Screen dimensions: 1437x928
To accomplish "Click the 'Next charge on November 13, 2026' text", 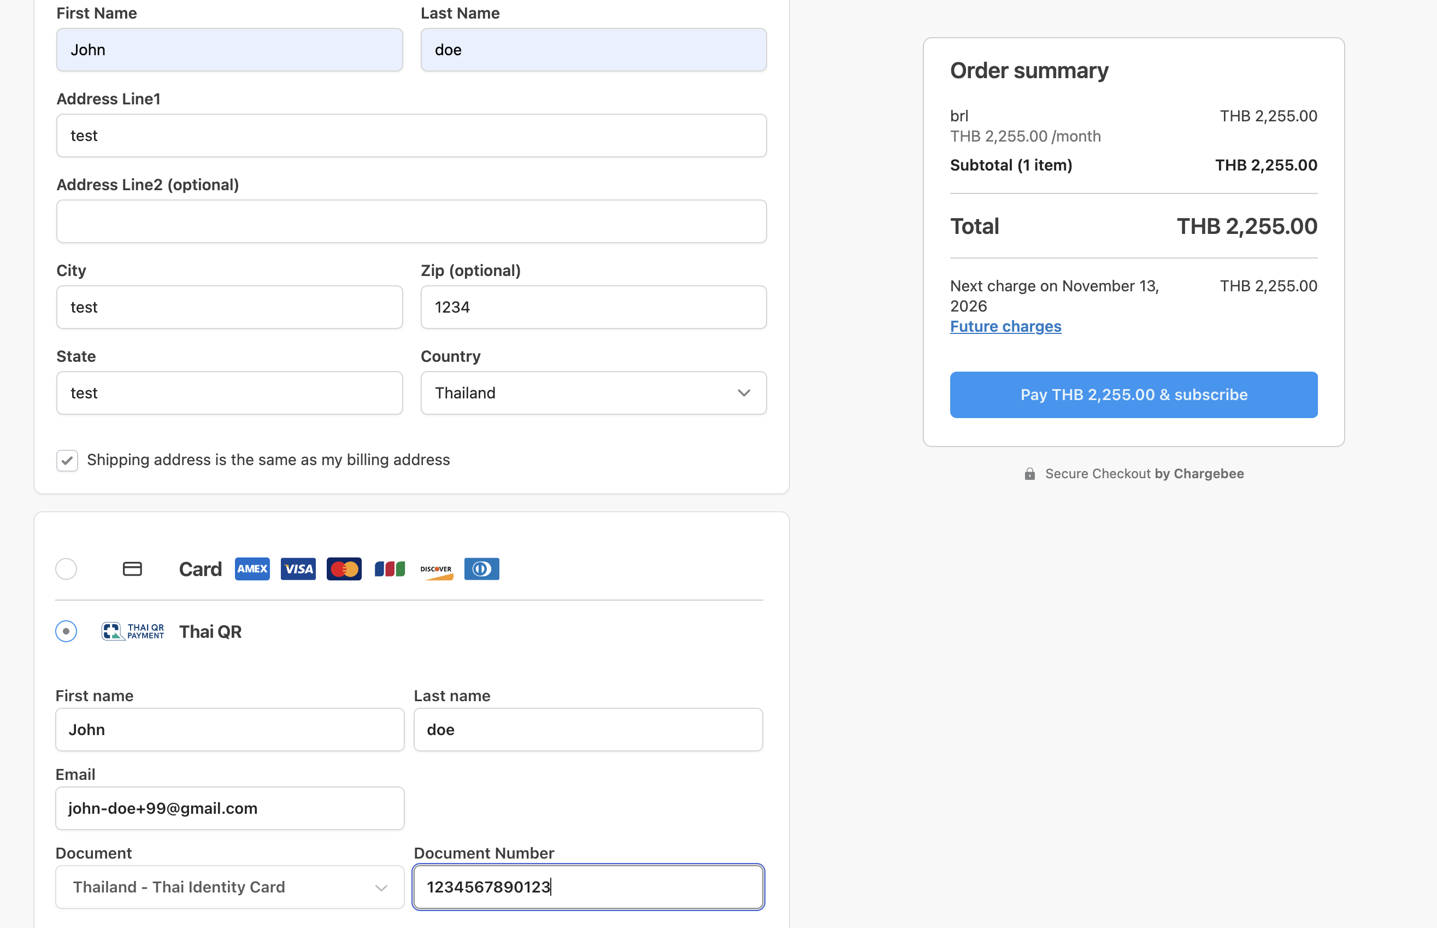I will [x=1055, y=296].
